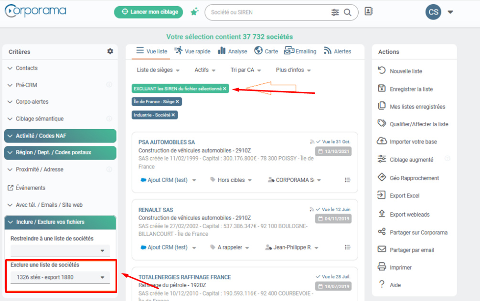Open PSA AUTOMOBILES SA company link
480x301 pixels.
(x=166, y=142)
